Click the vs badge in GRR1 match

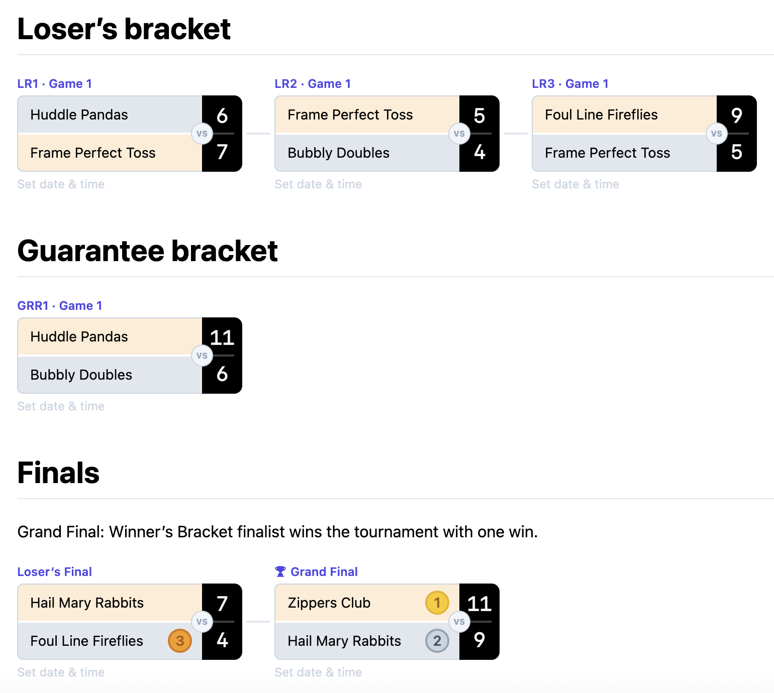202,356
